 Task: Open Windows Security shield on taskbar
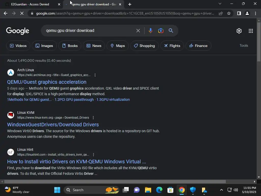[x=193, y=190]
